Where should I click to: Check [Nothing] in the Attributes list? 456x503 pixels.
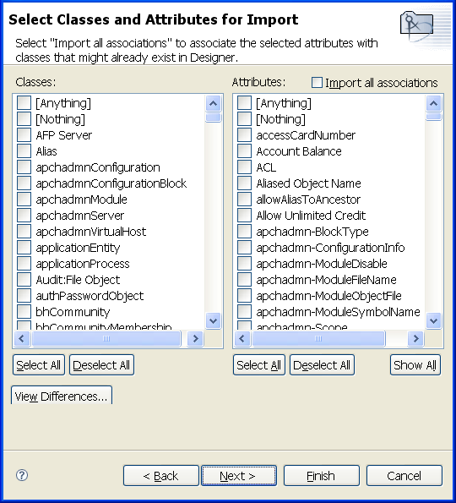coord(244,119)
